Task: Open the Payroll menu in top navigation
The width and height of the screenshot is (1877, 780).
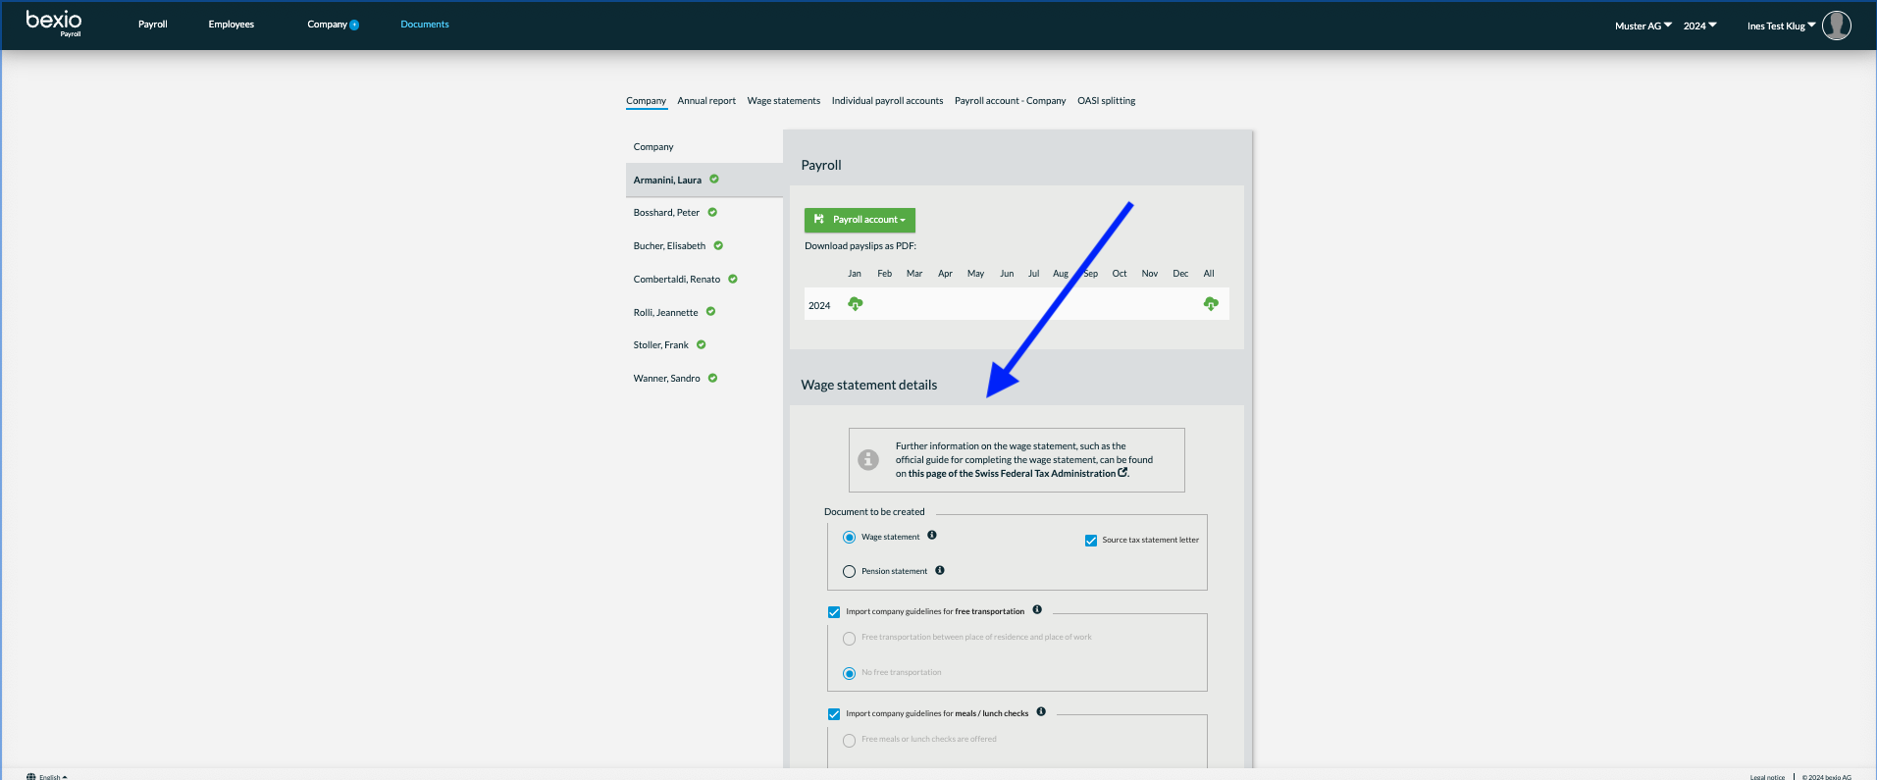Action: pos(153,25)
